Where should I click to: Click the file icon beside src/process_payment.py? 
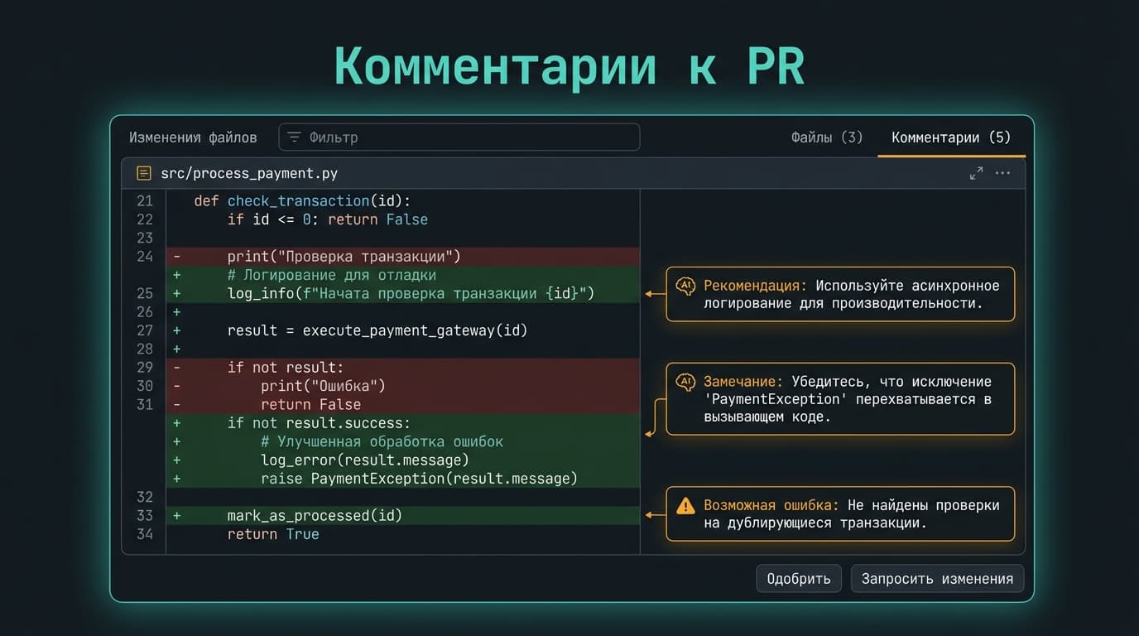coord(144,173)
